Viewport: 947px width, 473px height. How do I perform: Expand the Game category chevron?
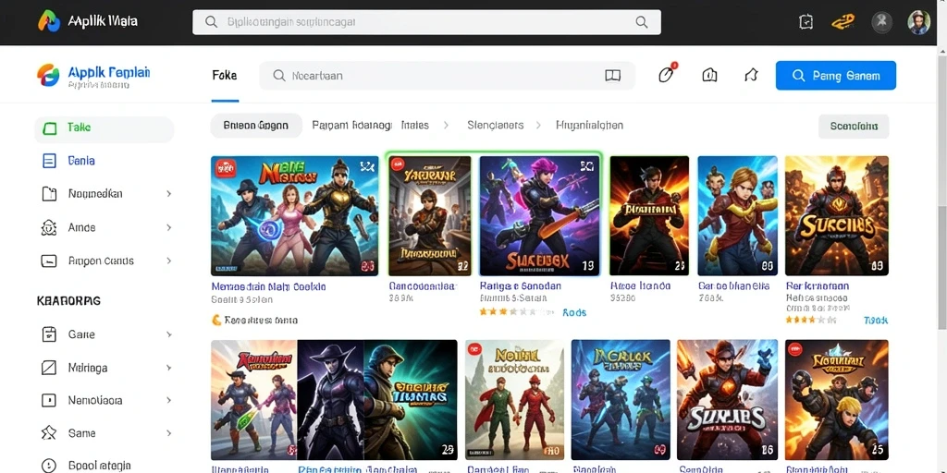pyautogui.click(x=168, y=334)
